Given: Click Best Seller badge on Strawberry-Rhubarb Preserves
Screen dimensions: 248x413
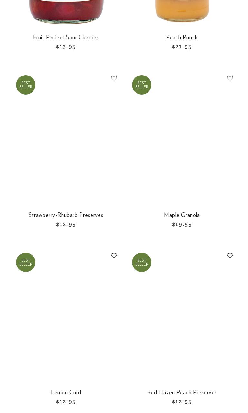Looking at the screenshot, I should click(x=26, y=85).
